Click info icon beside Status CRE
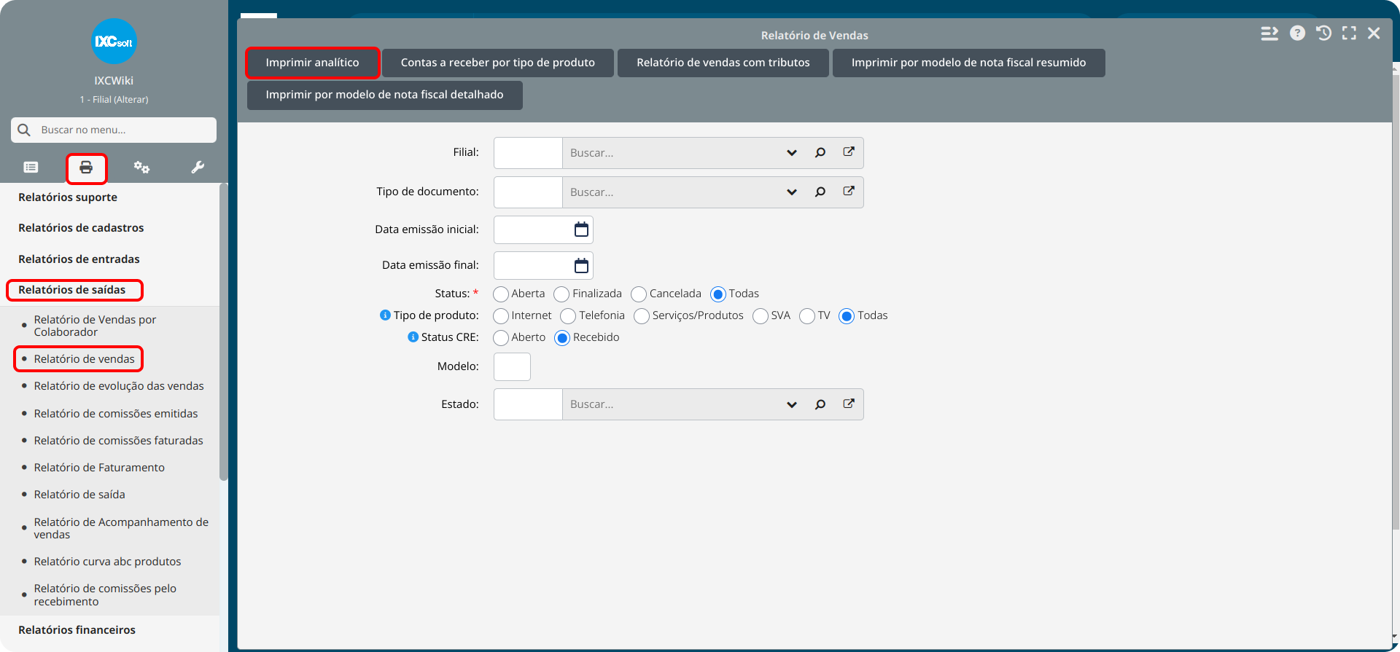 tap(413, 337)
